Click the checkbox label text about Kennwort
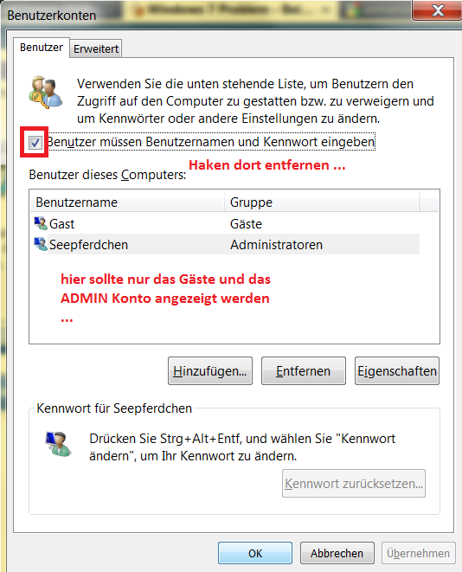The width and height of the screenshot is (462, 572). coord(211,142)
